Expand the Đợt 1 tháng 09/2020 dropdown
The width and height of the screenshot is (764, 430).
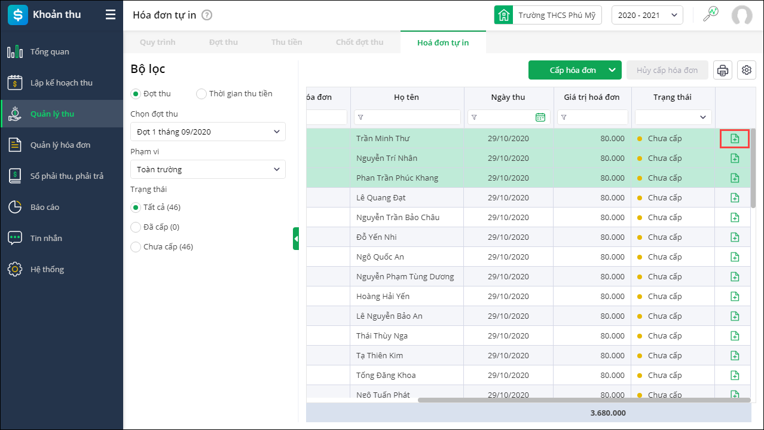coord(207,132)
